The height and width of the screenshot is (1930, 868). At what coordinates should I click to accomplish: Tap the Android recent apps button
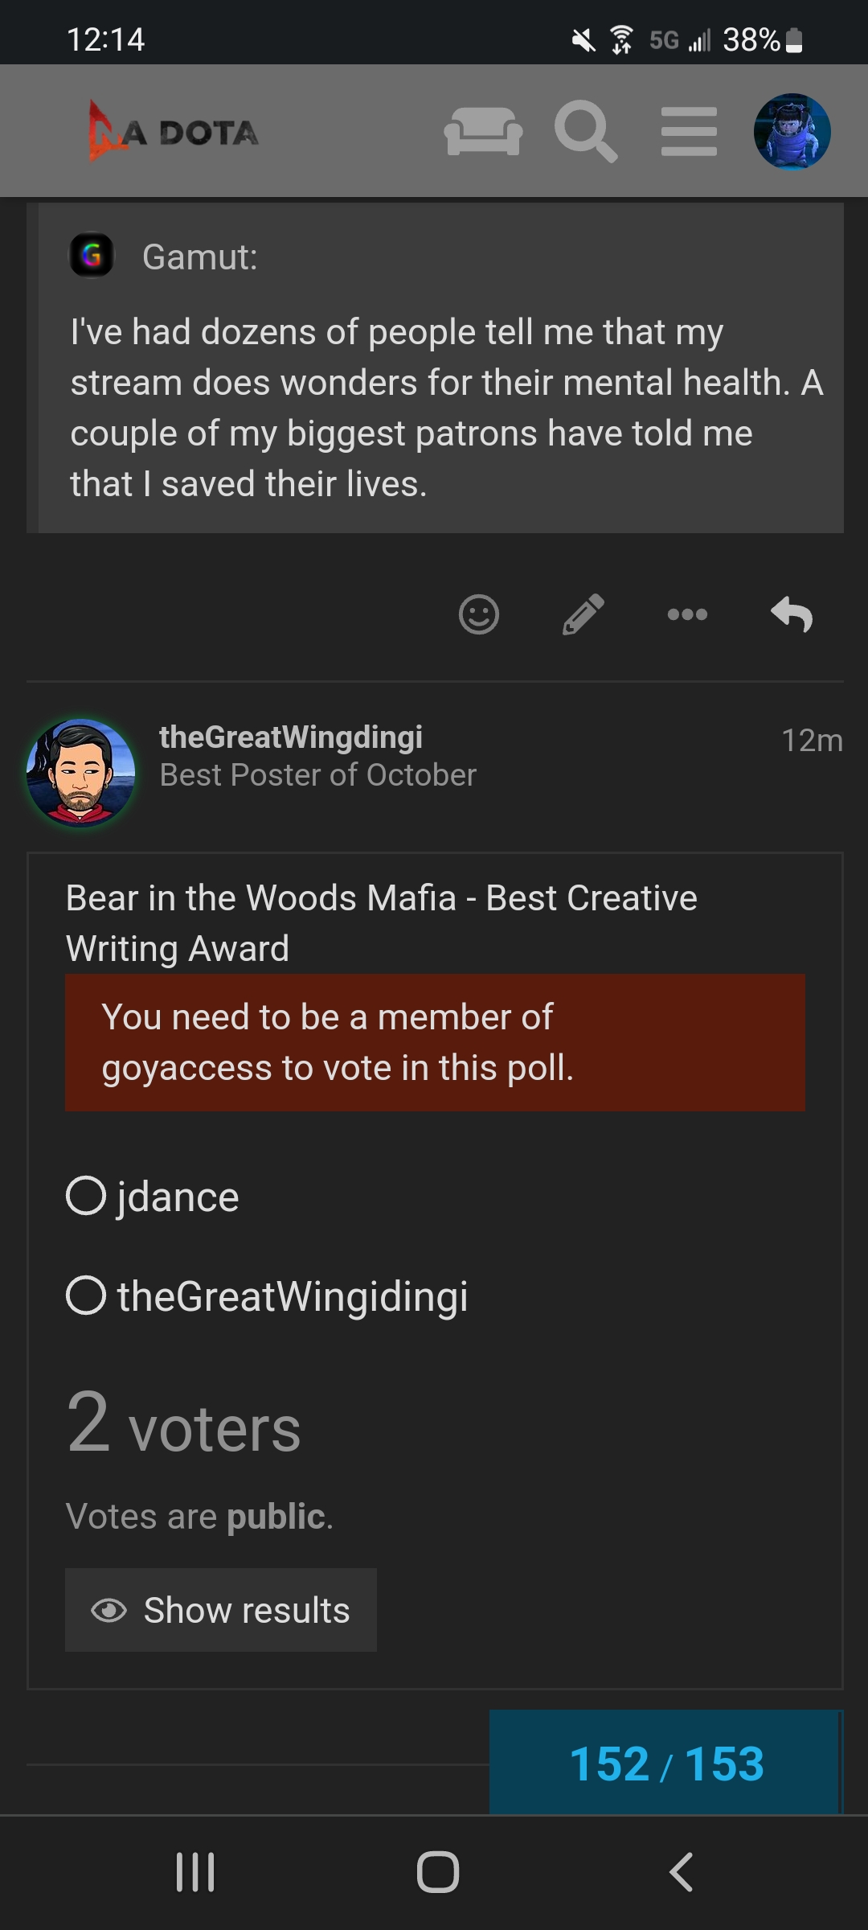coord(195,1872)
